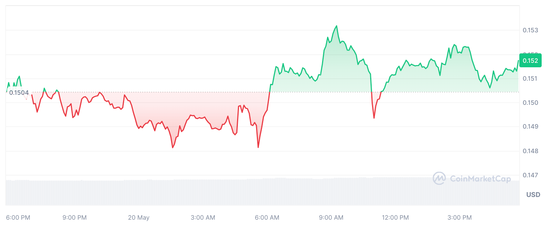Viewport: 548px width, 226px height.
Task: Click the 0.1504 opening price label
Action: tap(19, 93)
